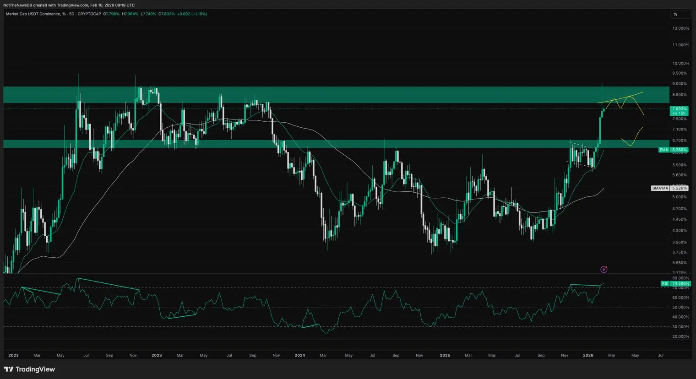Click the 8.500% price axis label

tap(680, 95)
